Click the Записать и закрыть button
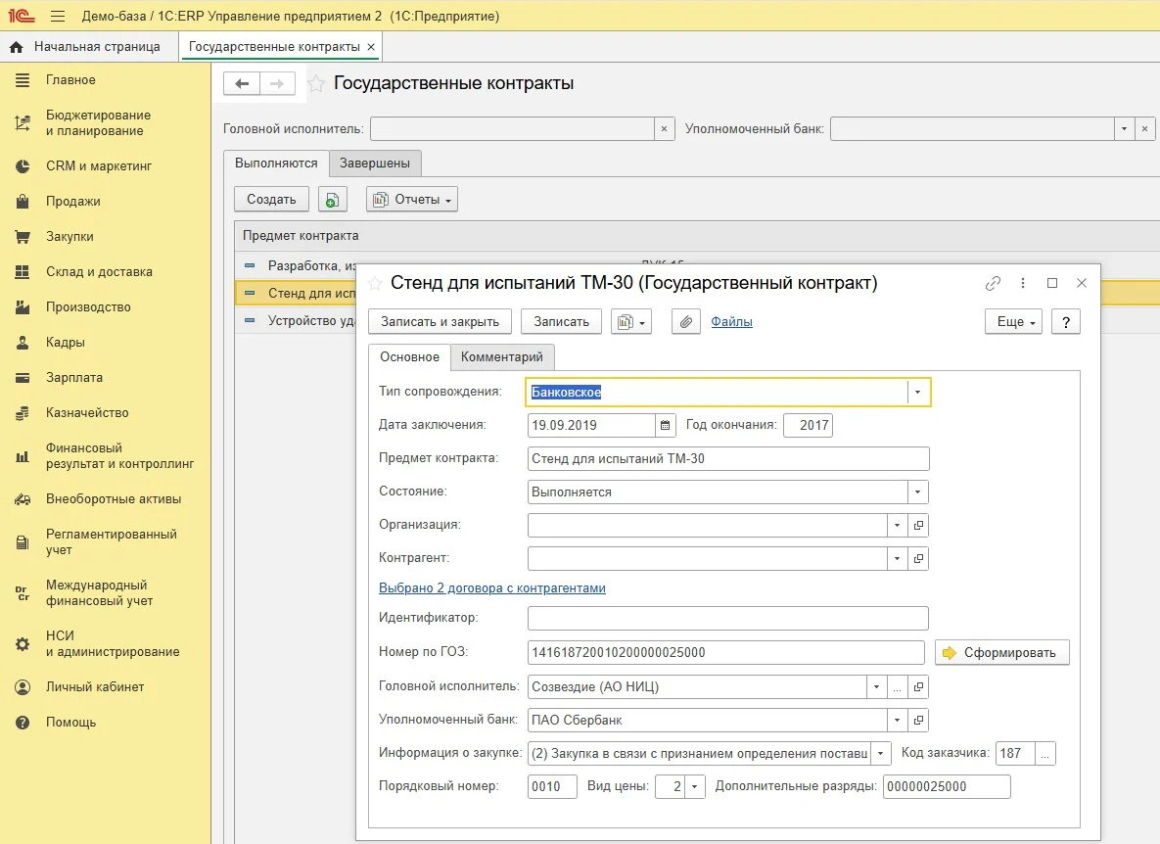The width and height of the screenshot is (1160, 844). (440, 322)
